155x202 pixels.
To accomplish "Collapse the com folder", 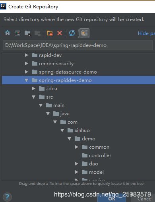I will tap(55, 122).
